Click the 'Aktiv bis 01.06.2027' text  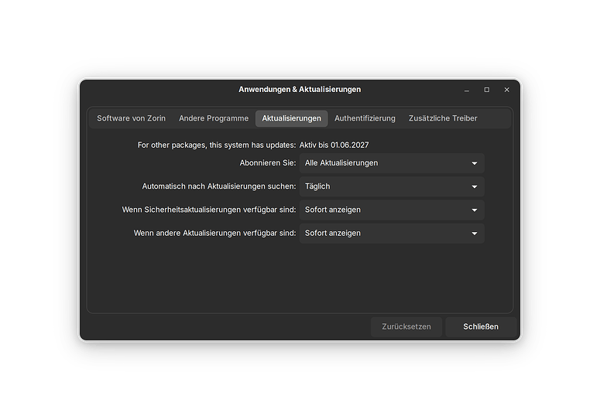[x=334, y=145]
